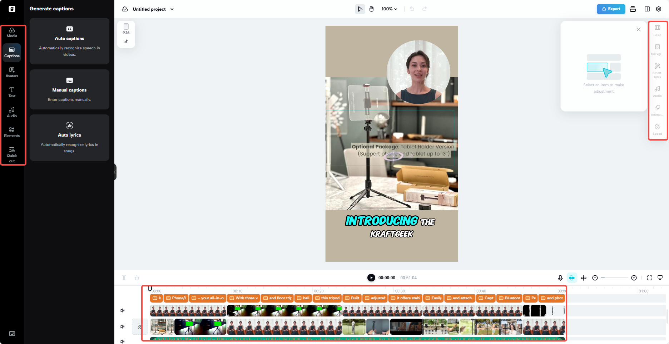Open the Quick cut tool

coord(12,154)
